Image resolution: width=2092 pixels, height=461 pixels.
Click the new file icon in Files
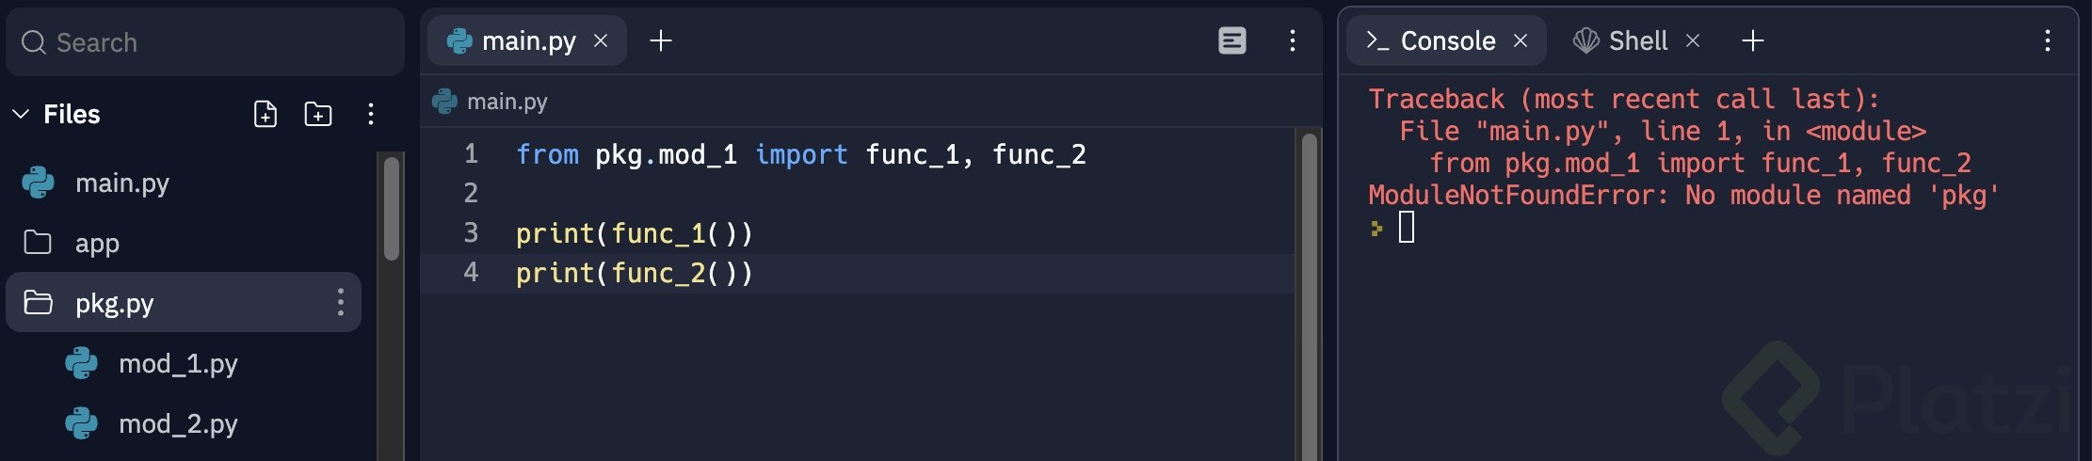coord(266,114)
